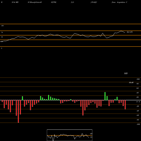Click the '(5,5' parameter text
This screenshot has height=141, width=141.
pyautogui.click(x=72, y=2)
